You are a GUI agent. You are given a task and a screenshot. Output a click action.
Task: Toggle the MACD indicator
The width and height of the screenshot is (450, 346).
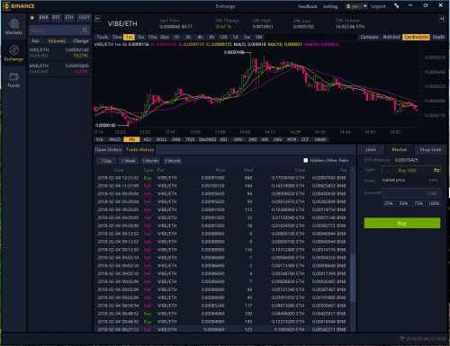pyautogui.click(x=115, y=139)
